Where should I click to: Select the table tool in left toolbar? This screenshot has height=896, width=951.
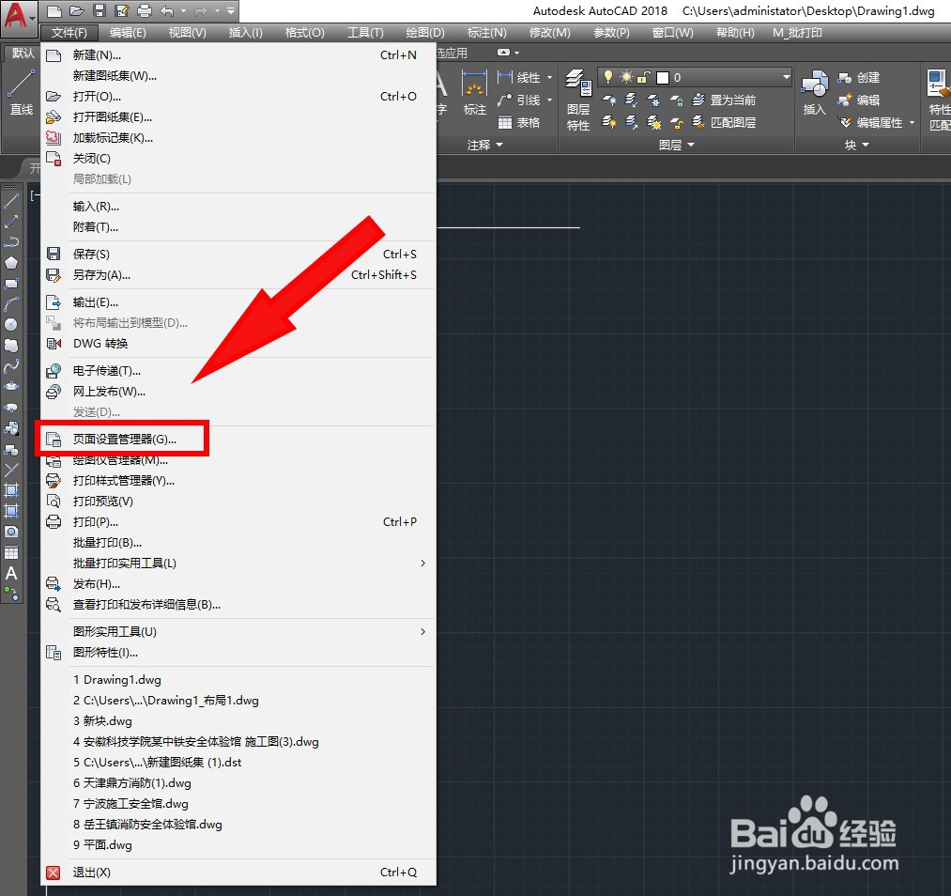point(11,552)
